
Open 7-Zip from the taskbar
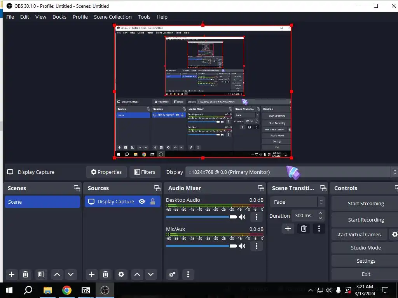tap(86, 290)
